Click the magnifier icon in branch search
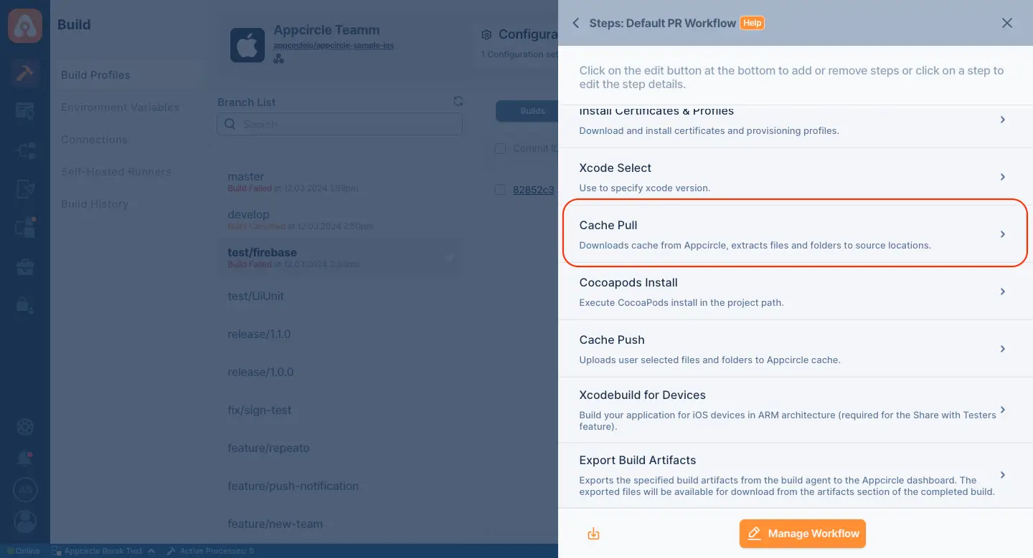This screenshot has height=558, width=1033. (x=230, y=124)
